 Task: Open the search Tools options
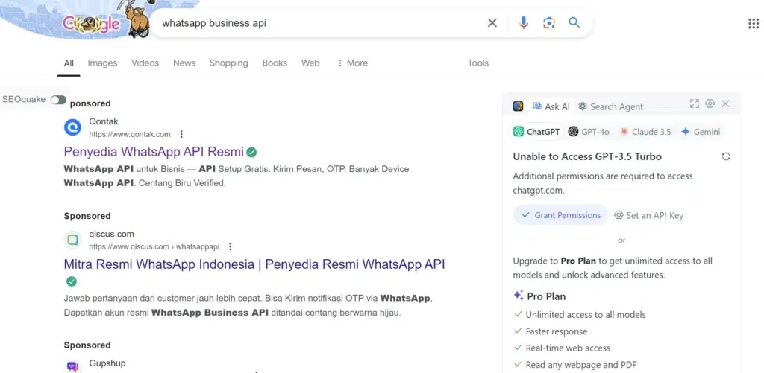click(x=478, y=63)
